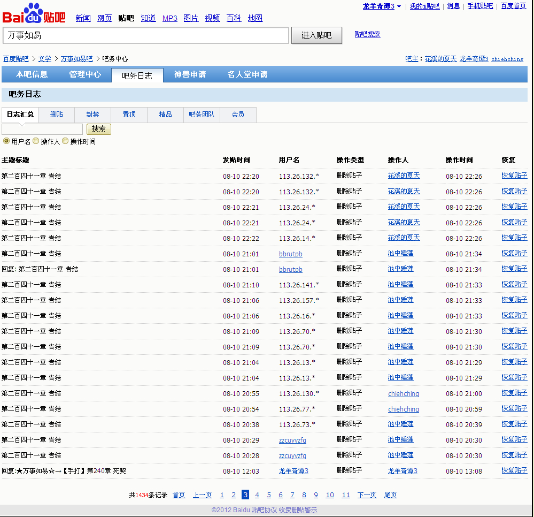The height and width of the screenshot is (517, 534).
Task: Expand the 龙羊奇谭3 user dropdown arrow
Action: 399,6
